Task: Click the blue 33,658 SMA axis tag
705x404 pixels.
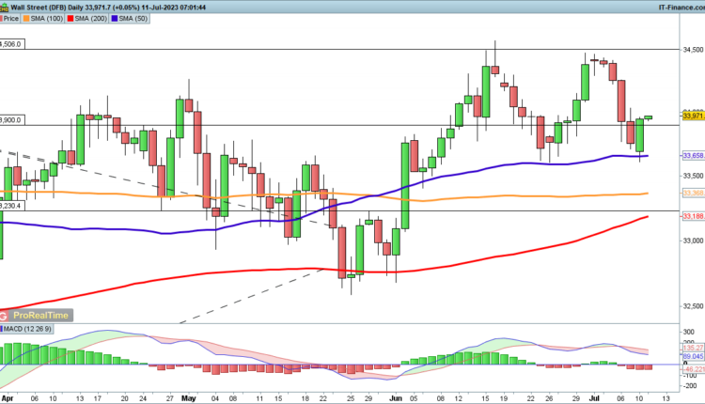Action: (692, 155)
